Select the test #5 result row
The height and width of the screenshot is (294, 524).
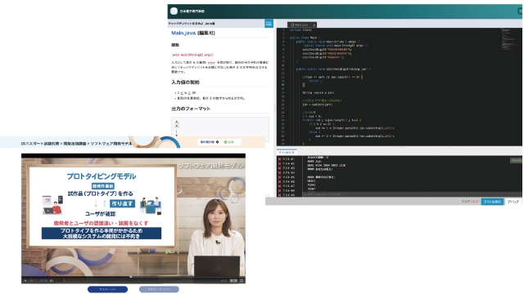point(287,177)
